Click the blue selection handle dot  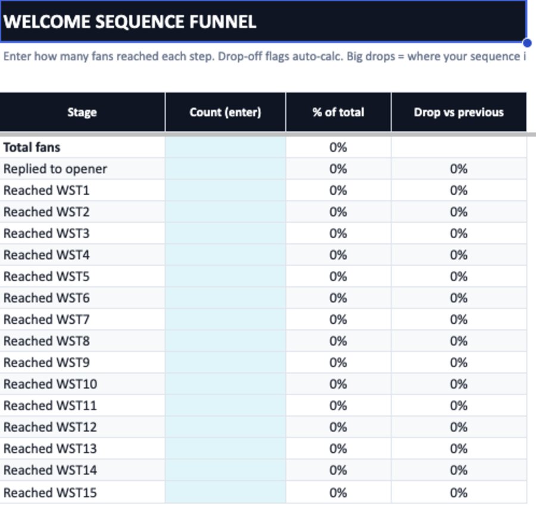(x=527, y=43)
